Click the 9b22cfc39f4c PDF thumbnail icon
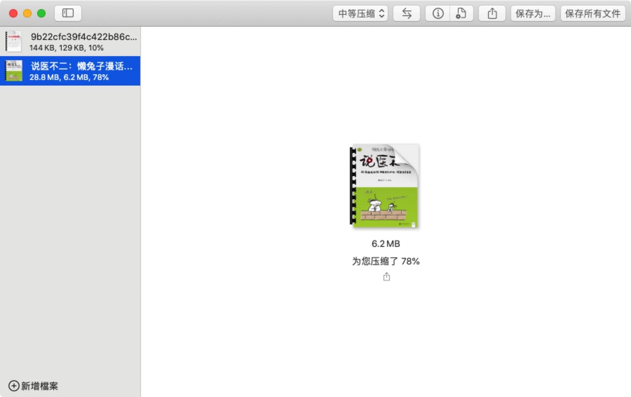 [x=14, y=41]
